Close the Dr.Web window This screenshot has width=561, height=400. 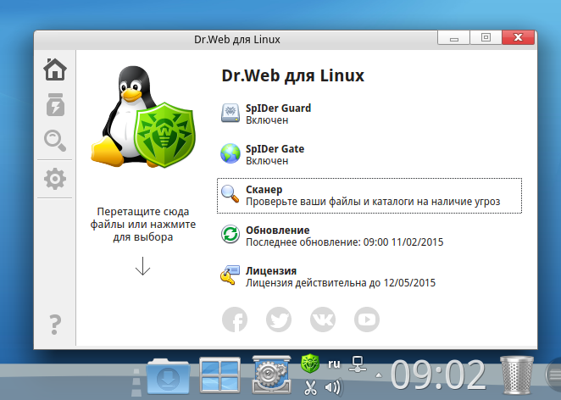tap(518, 37)
